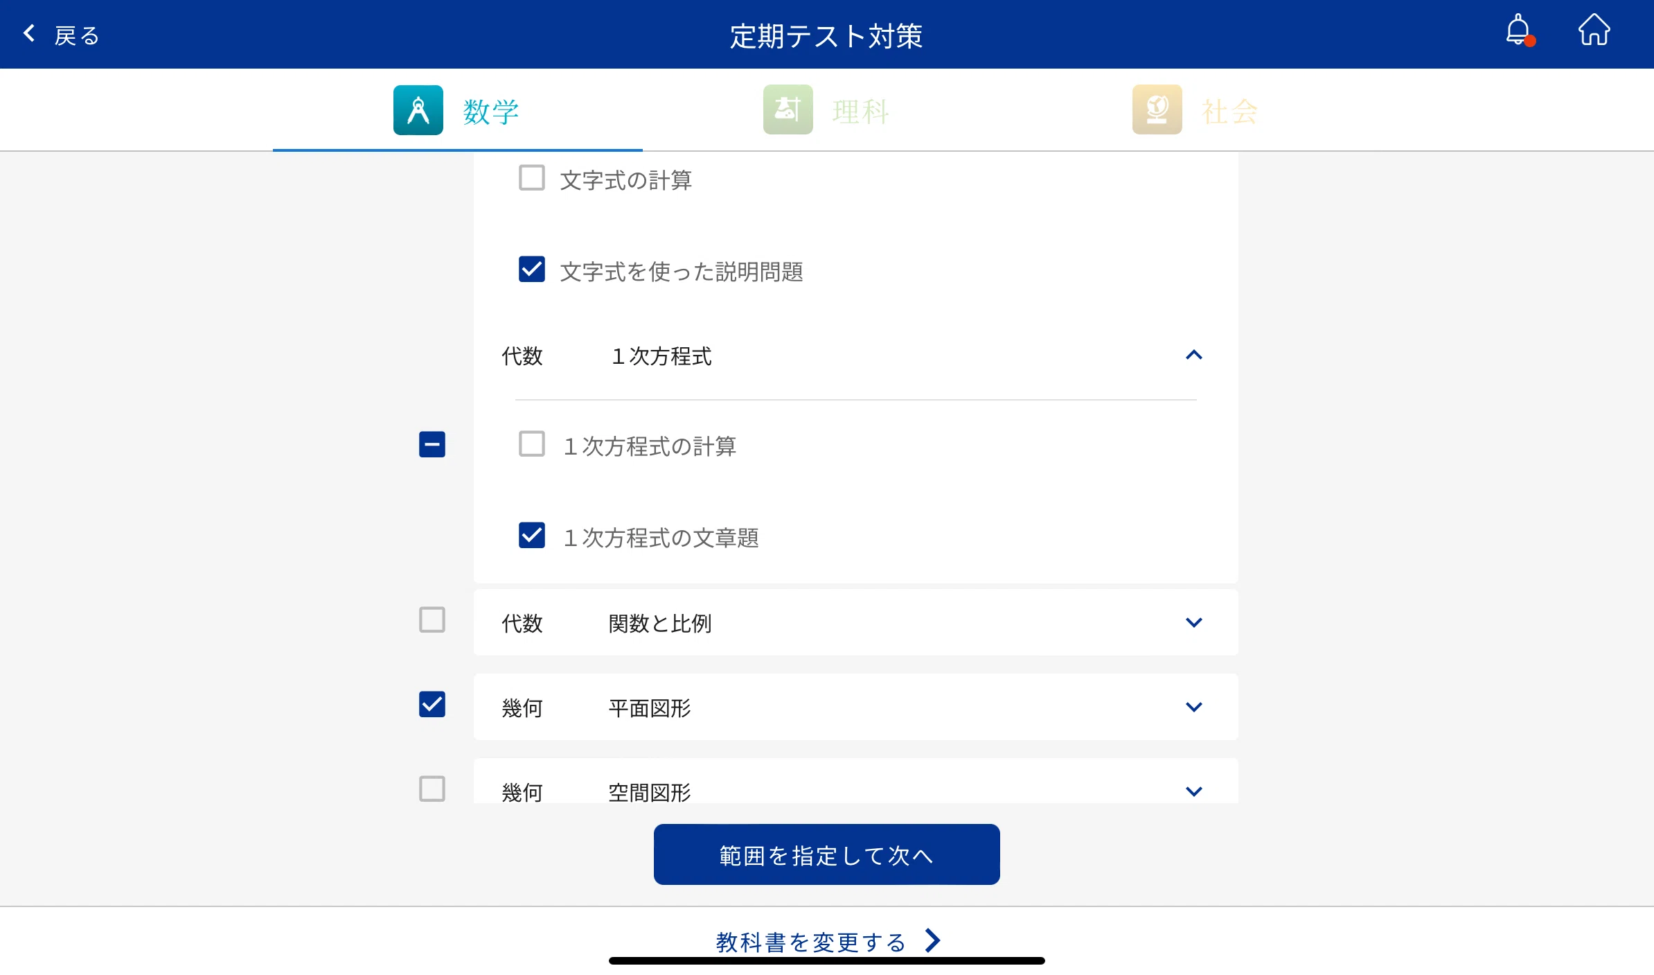1654x975 pixels.
Task: Switch to the 理科 tab
Action: (827, 111)
